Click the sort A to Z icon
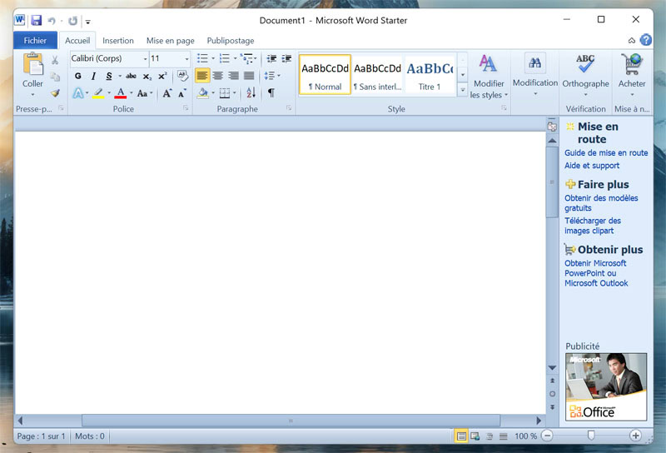 251,93
